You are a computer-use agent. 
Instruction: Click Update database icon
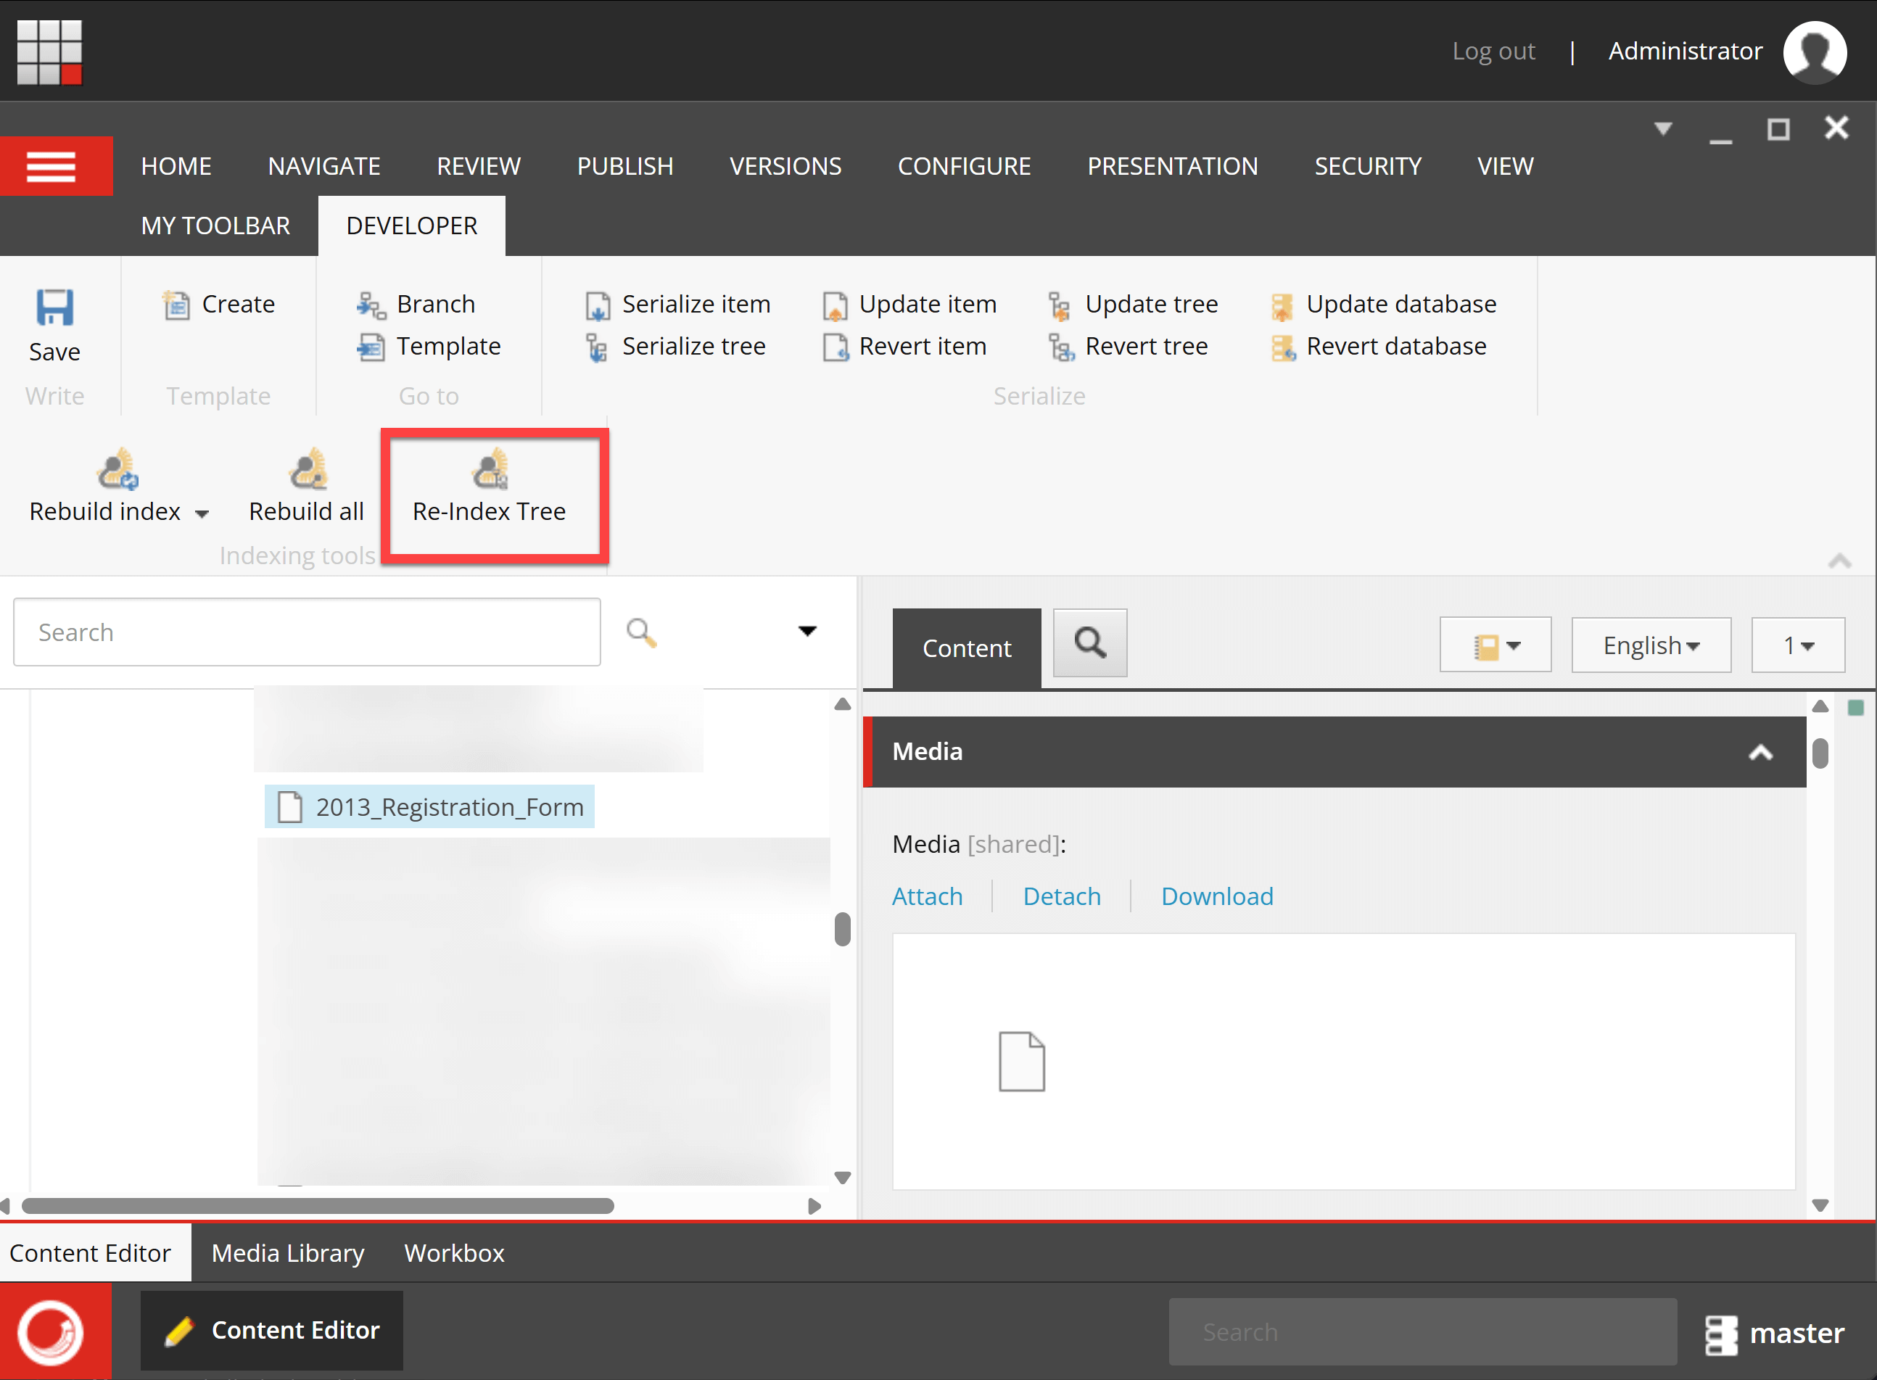pos(1282,306)
